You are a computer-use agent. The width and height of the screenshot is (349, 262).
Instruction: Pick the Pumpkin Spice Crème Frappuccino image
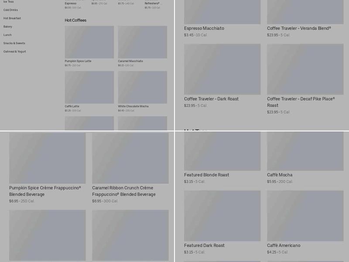coord(48,158)
